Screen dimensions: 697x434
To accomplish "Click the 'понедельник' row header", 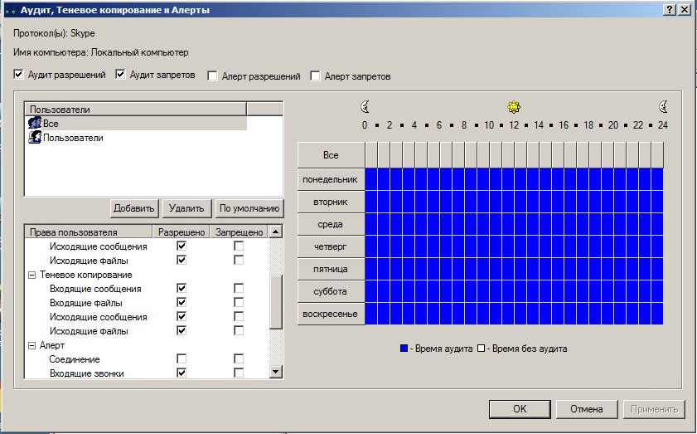I will pos(331,179).
